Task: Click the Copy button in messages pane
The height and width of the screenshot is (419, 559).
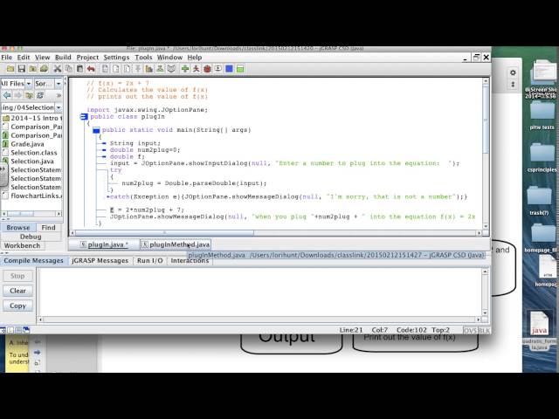Action: coord(17,306)
